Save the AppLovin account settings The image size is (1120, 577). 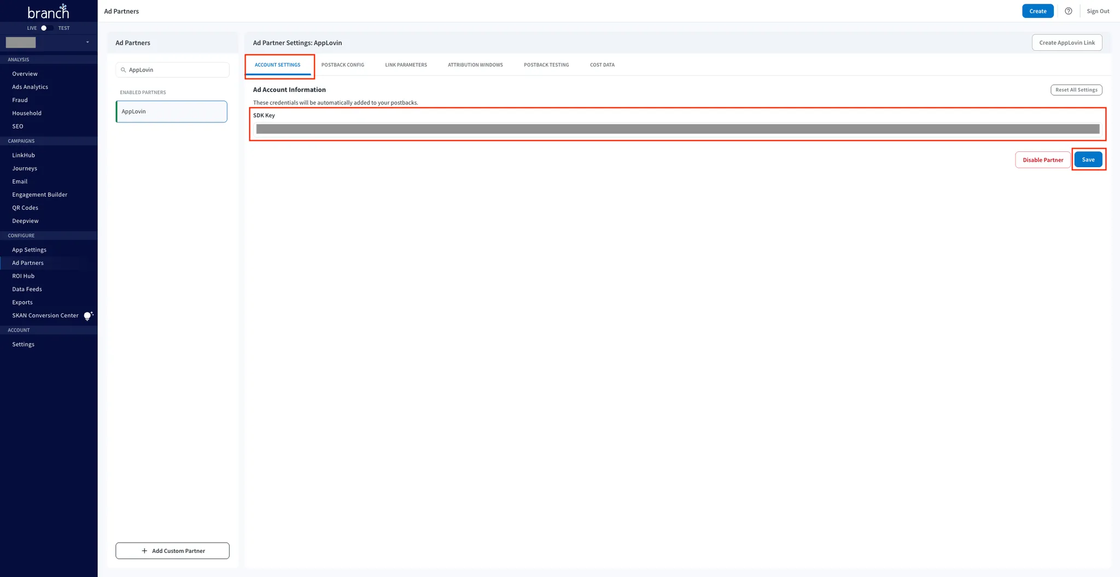pos(1088,160)
